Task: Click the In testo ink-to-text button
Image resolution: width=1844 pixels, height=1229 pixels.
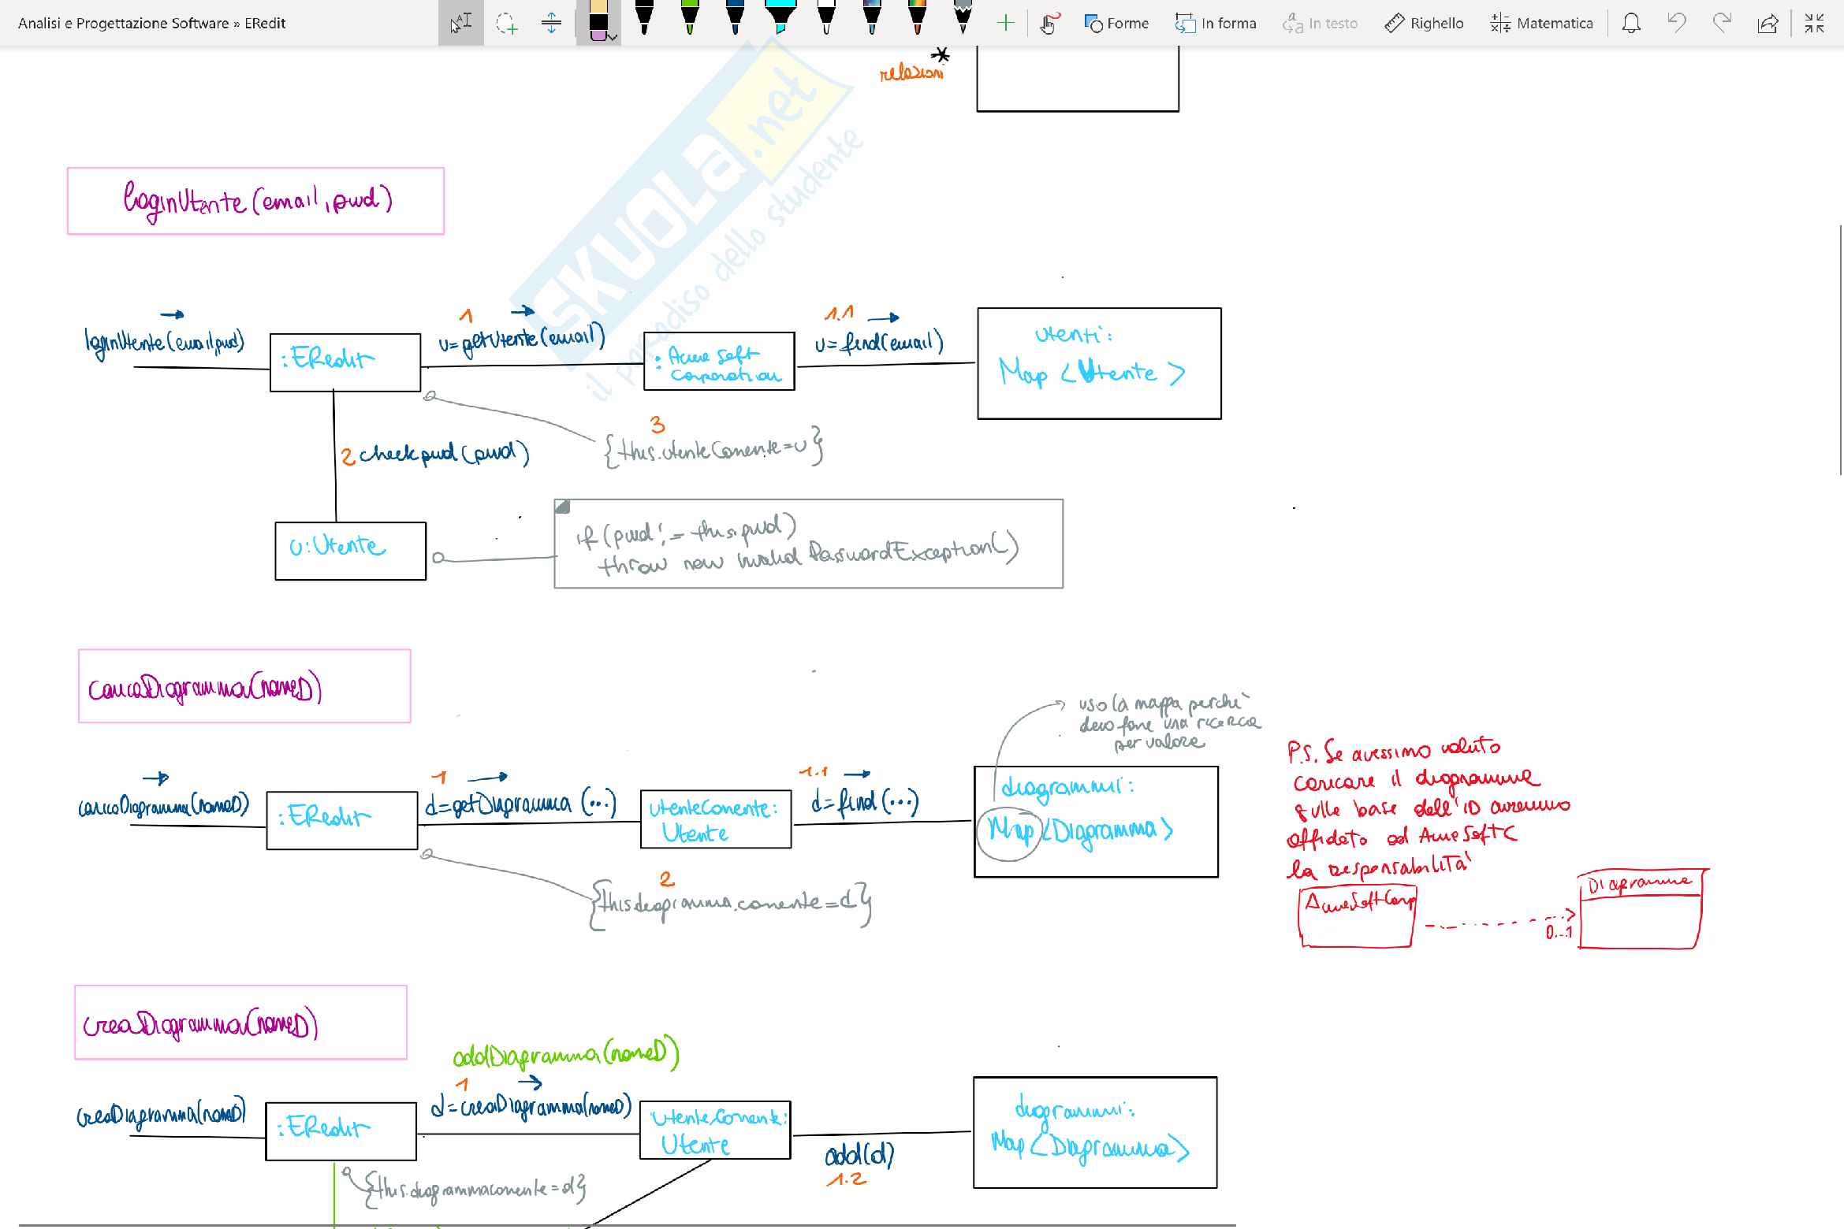Action: point(1321,23)
